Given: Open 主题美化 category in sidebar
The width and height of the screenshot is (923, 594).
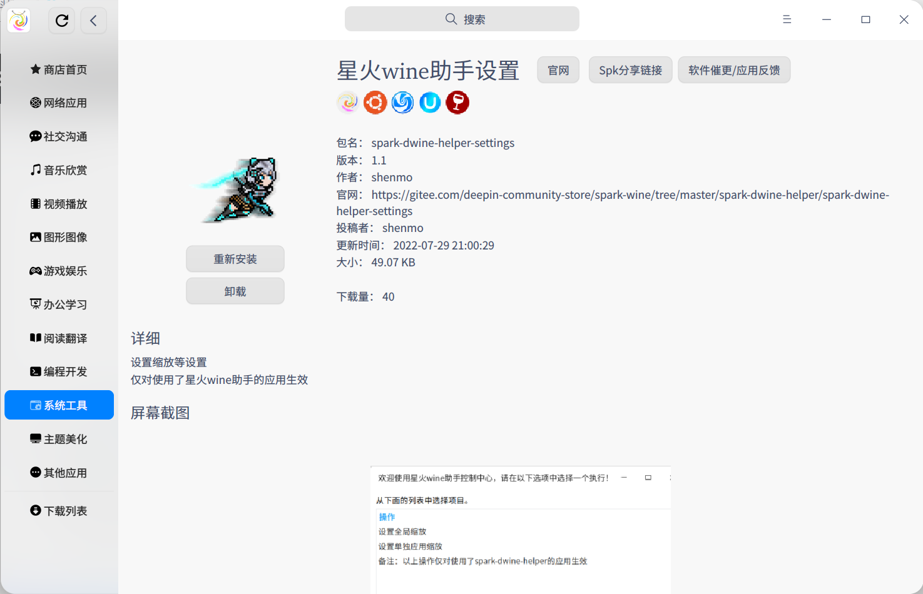Looking at the screenshot, I should [x=58, y=438].
